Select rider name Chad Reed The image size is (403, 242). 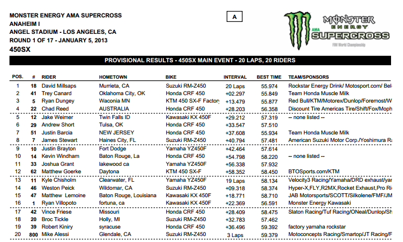[x=55, y=108]
